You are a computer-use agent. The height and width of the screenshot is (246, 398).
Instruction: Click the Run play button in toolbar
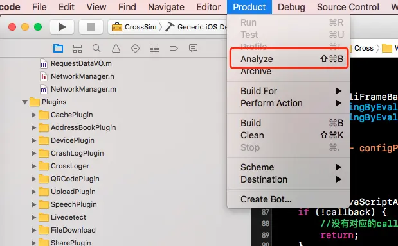pyautogui.click(x=62, y=27)
